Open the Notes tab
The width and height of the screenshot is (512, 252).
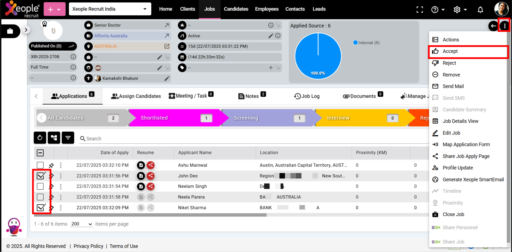pyautogui.click(x=252, y=96)
